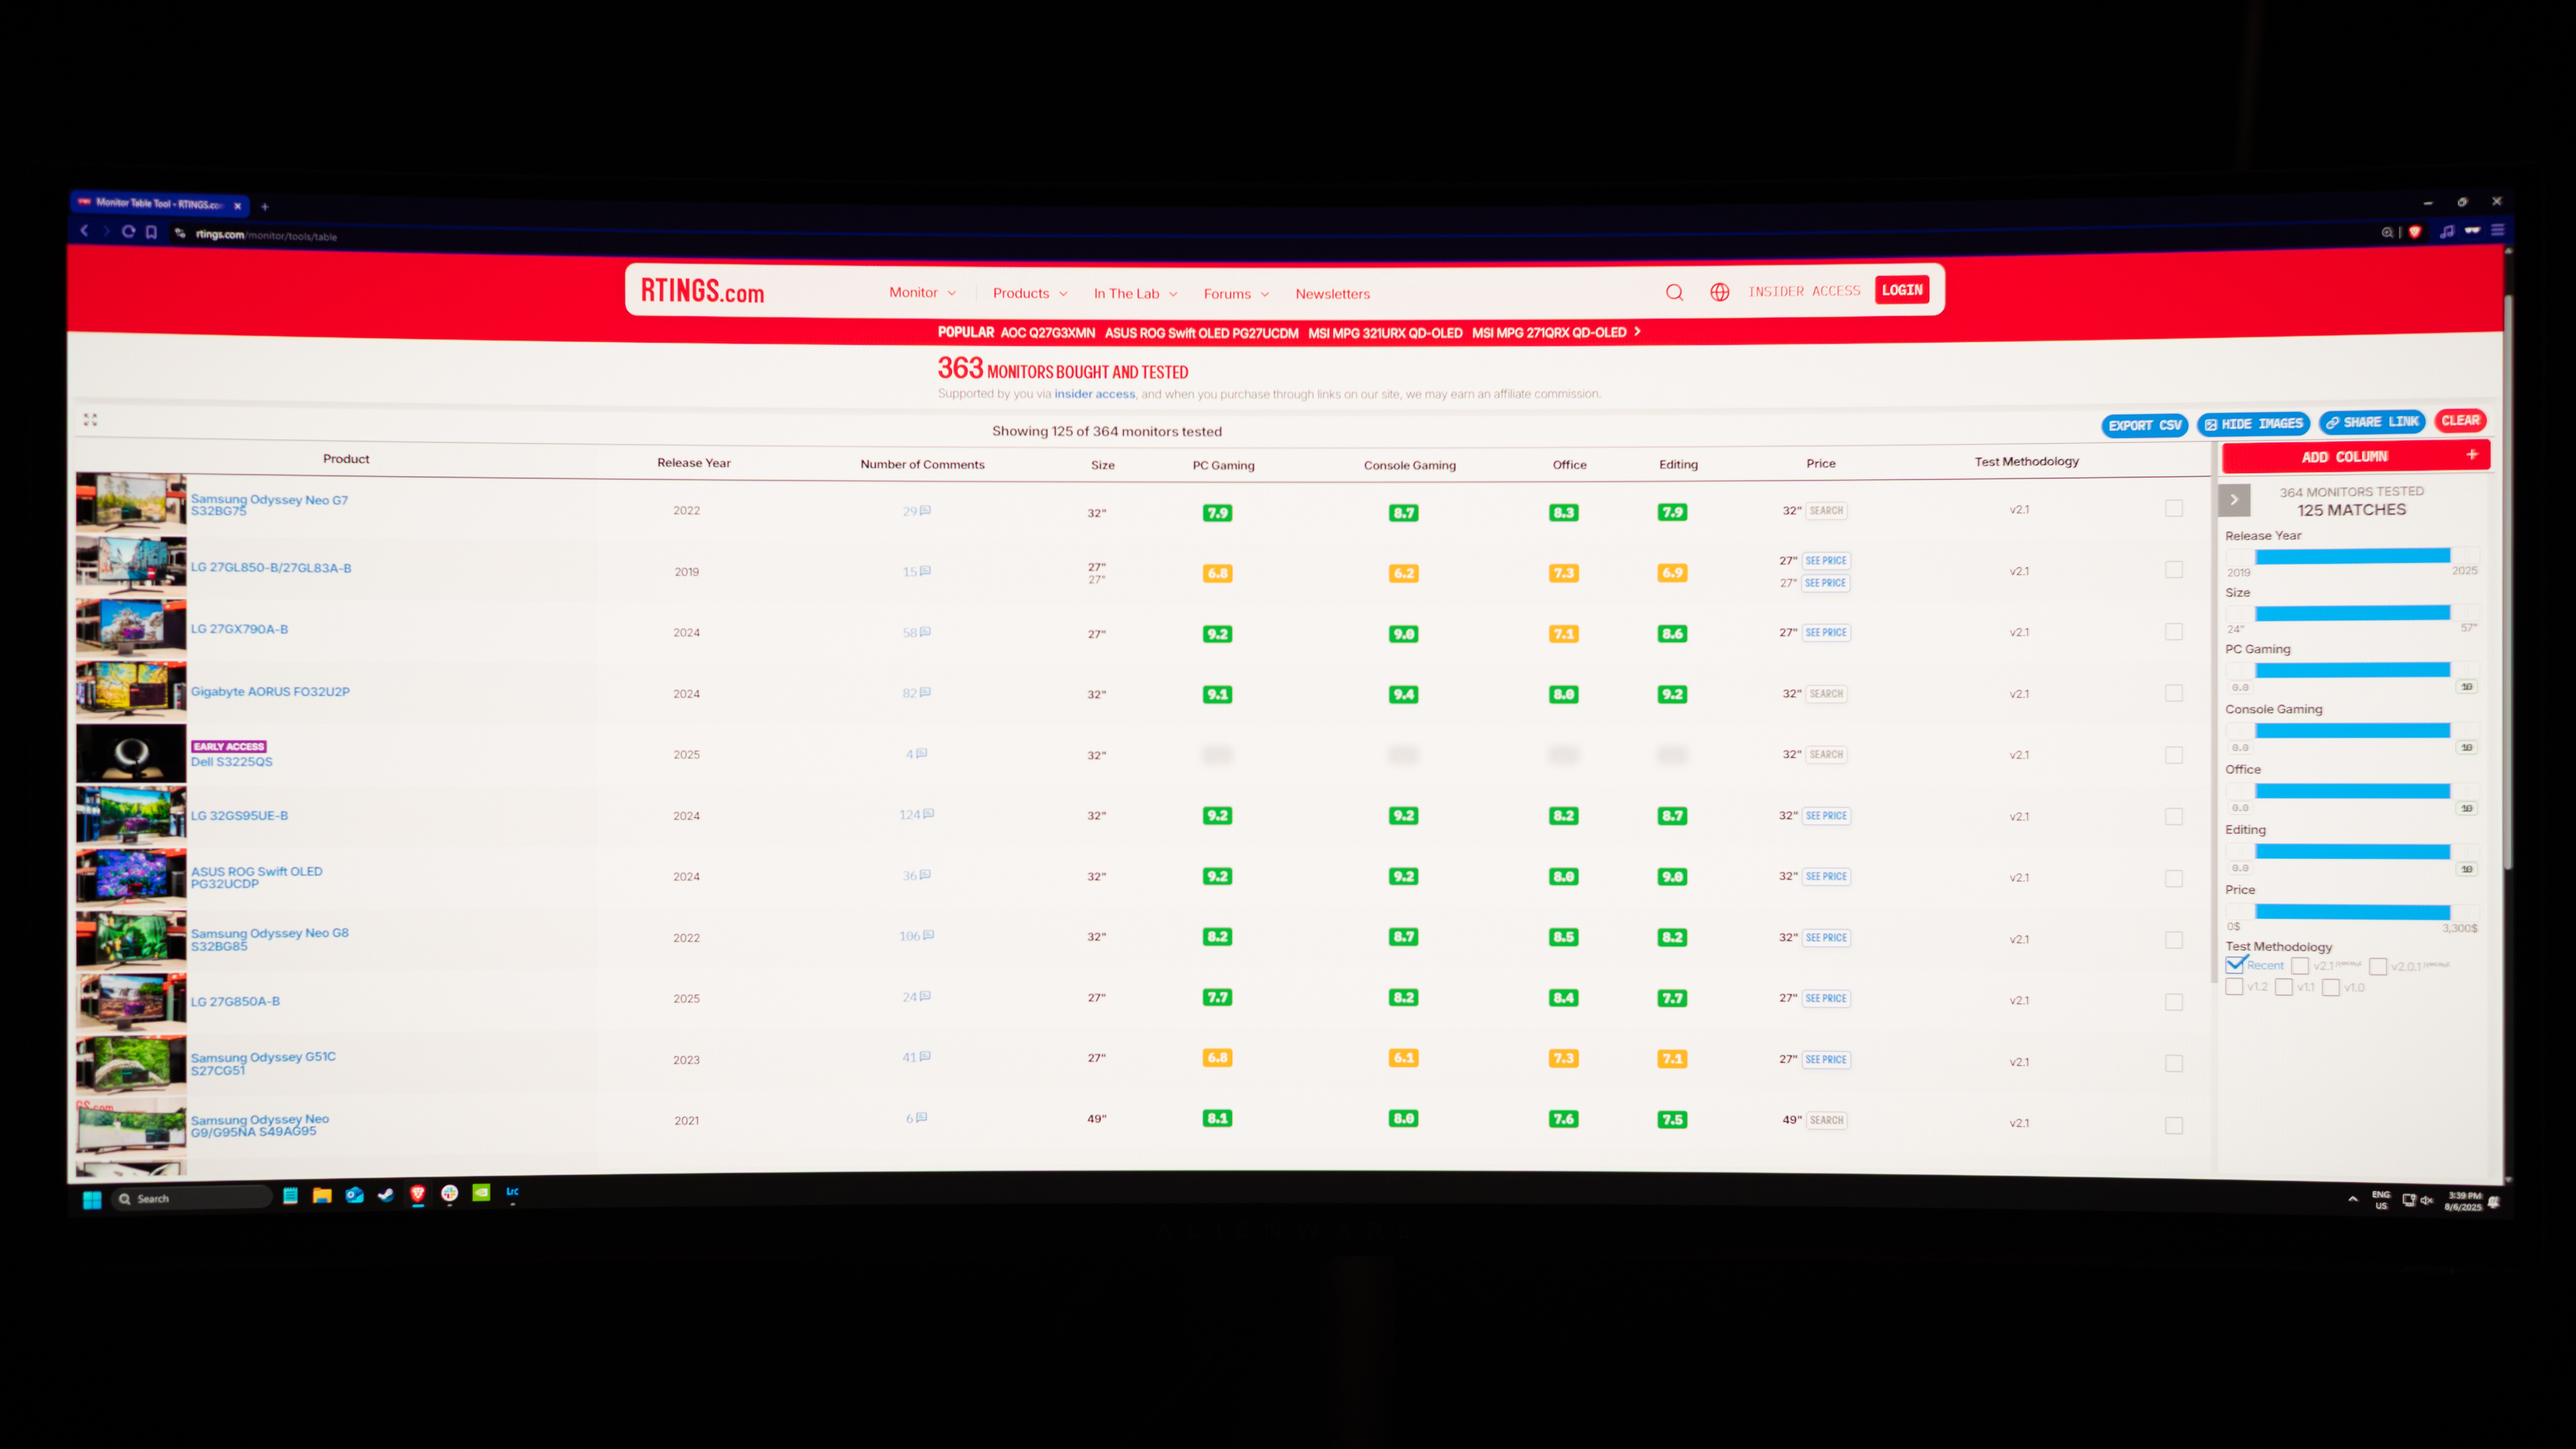Open the Newsletters menu item
This screenshot has height=1449, width=2576.
click(x=1332, y=294)
